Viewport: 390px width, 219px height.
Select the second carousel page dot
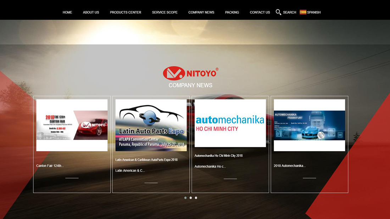tap(191, 198)
